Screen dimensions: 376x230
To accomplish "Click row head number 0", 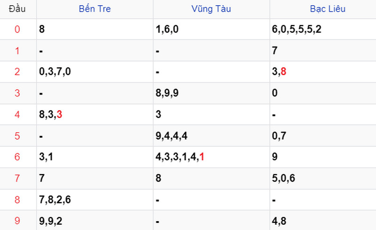I will [x=17, y=29].
